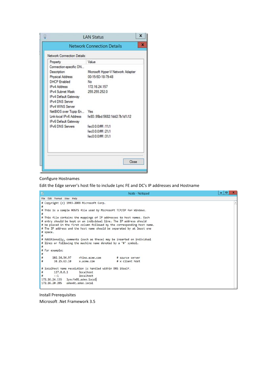Select the IPv4 Subnet Mask row

pyautogui.click(x=96, y=92)
